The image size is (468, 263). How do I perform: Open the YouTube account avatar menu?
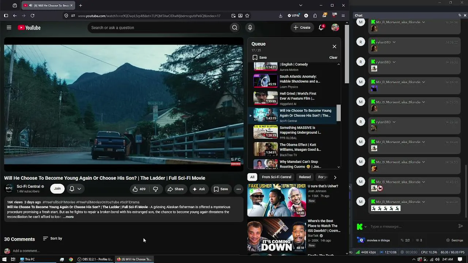[335, 27]
